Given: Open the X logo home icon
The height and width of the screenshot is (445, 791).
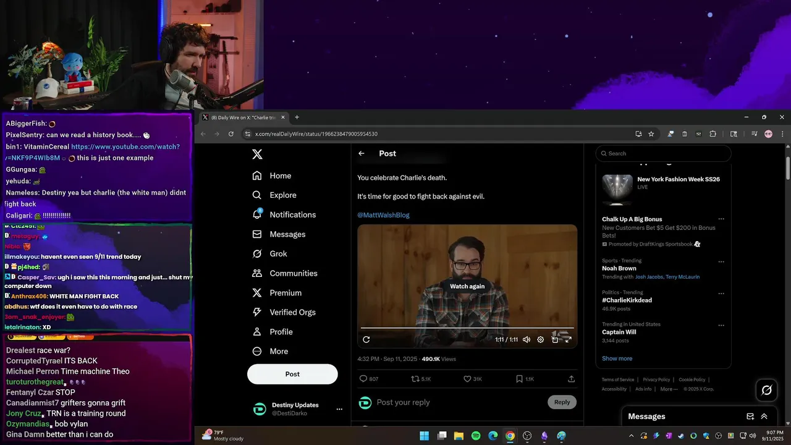Looking at the screenshot, I should 257,155.
